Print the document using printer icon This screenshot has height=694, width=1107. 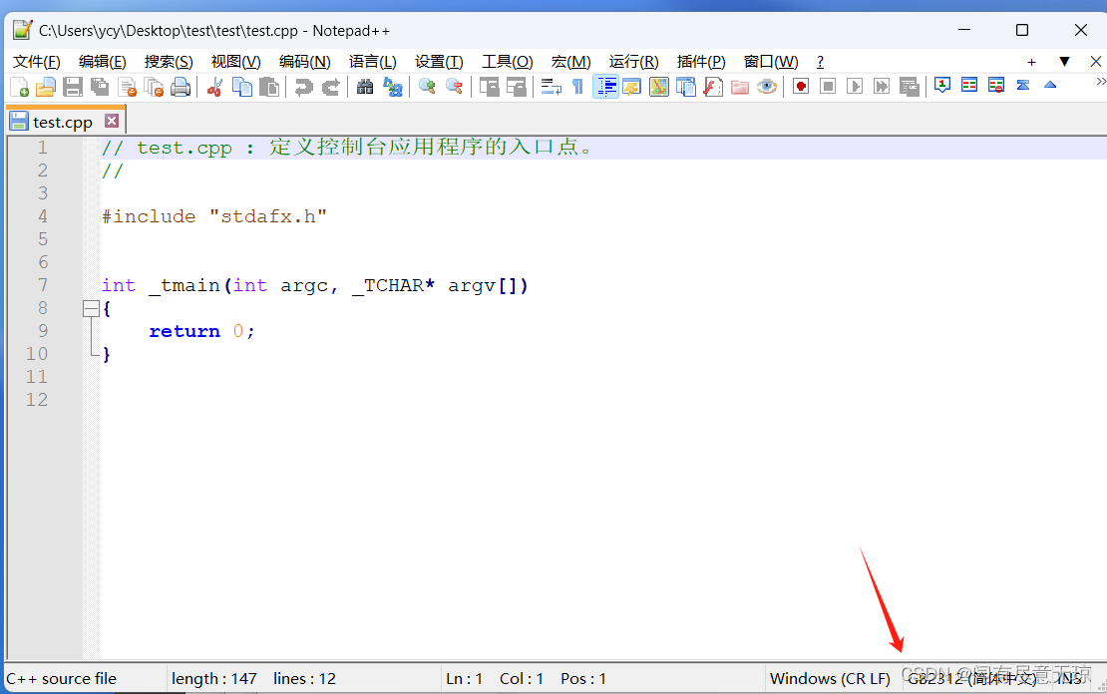pyautogui.click(x=181, y=87)
